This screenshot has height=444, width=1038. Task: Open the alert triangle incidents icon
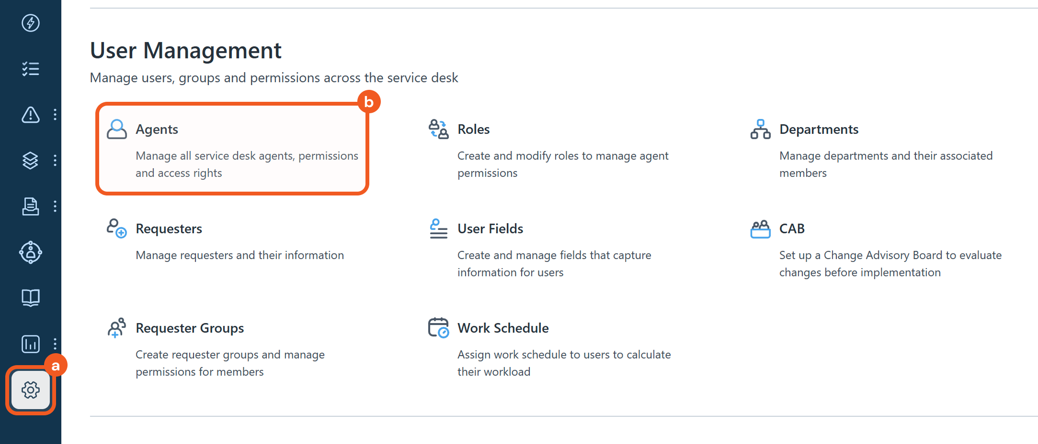31,115
